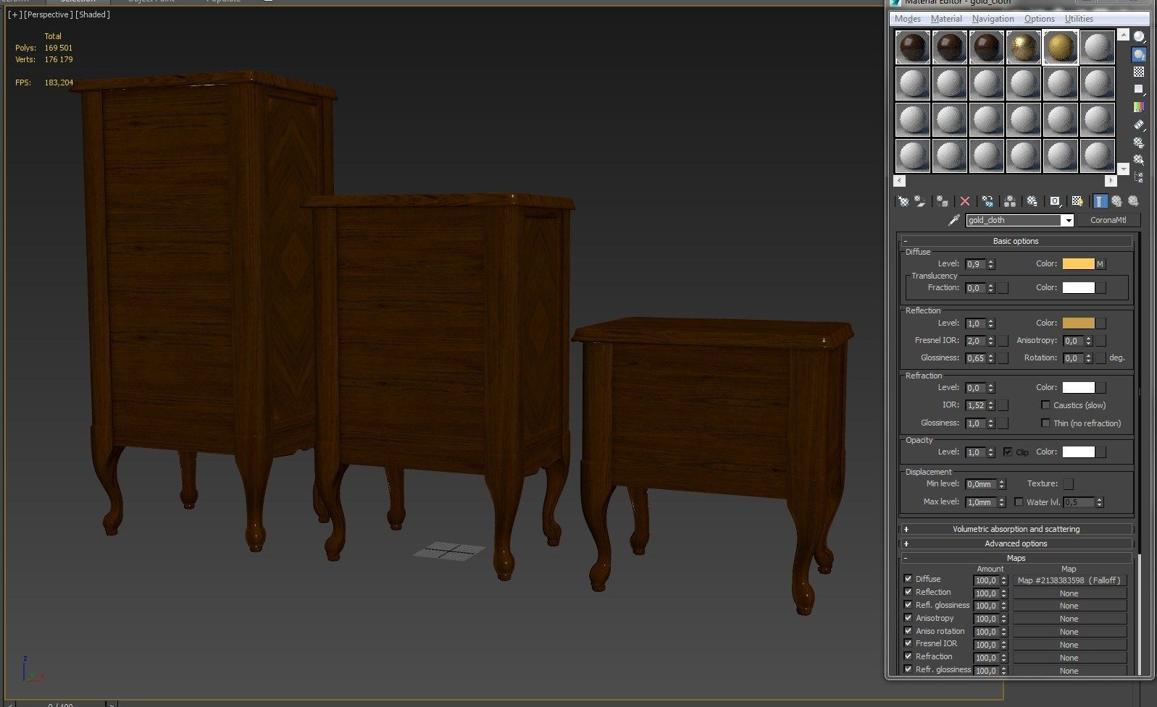Click Video Color Check icon
Screen dimensions: 1157x707
[x=1139, y=106]
